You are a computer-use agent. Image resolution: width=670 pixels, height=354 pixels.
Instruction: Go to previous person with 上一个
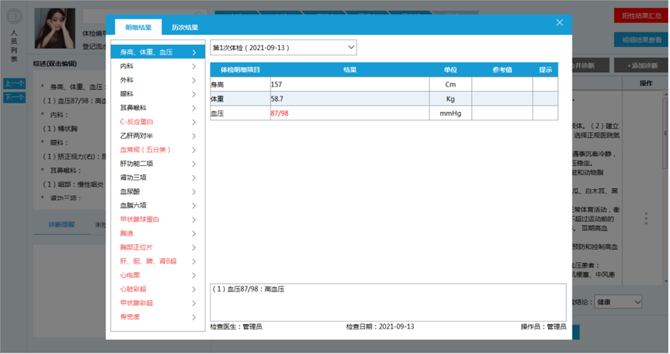coord(14,84)
